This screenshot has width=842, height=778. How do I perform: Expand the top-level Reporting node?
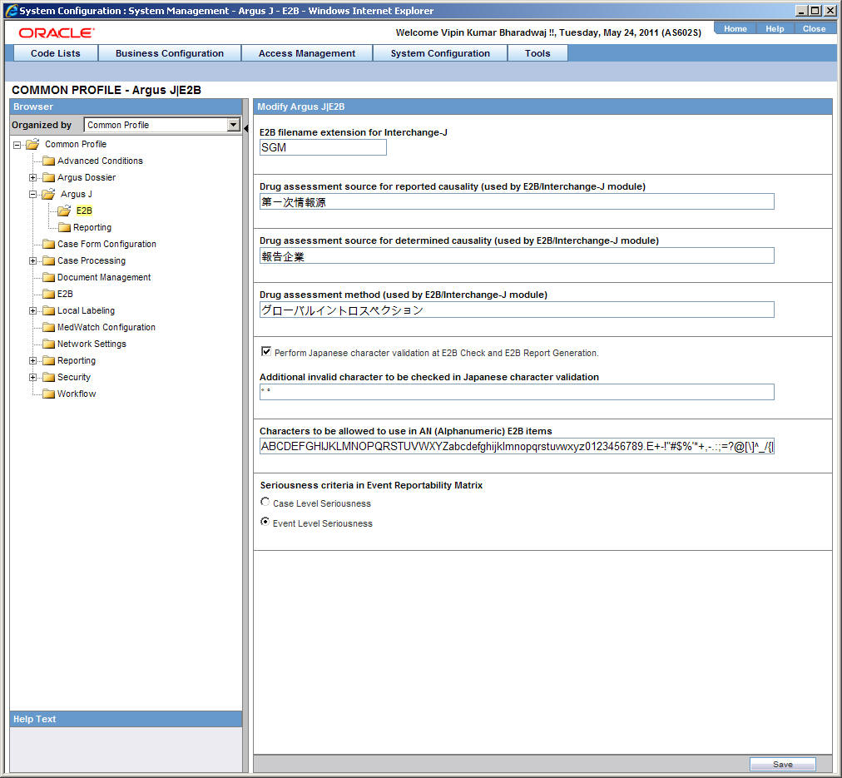click(x=32, y=361)
